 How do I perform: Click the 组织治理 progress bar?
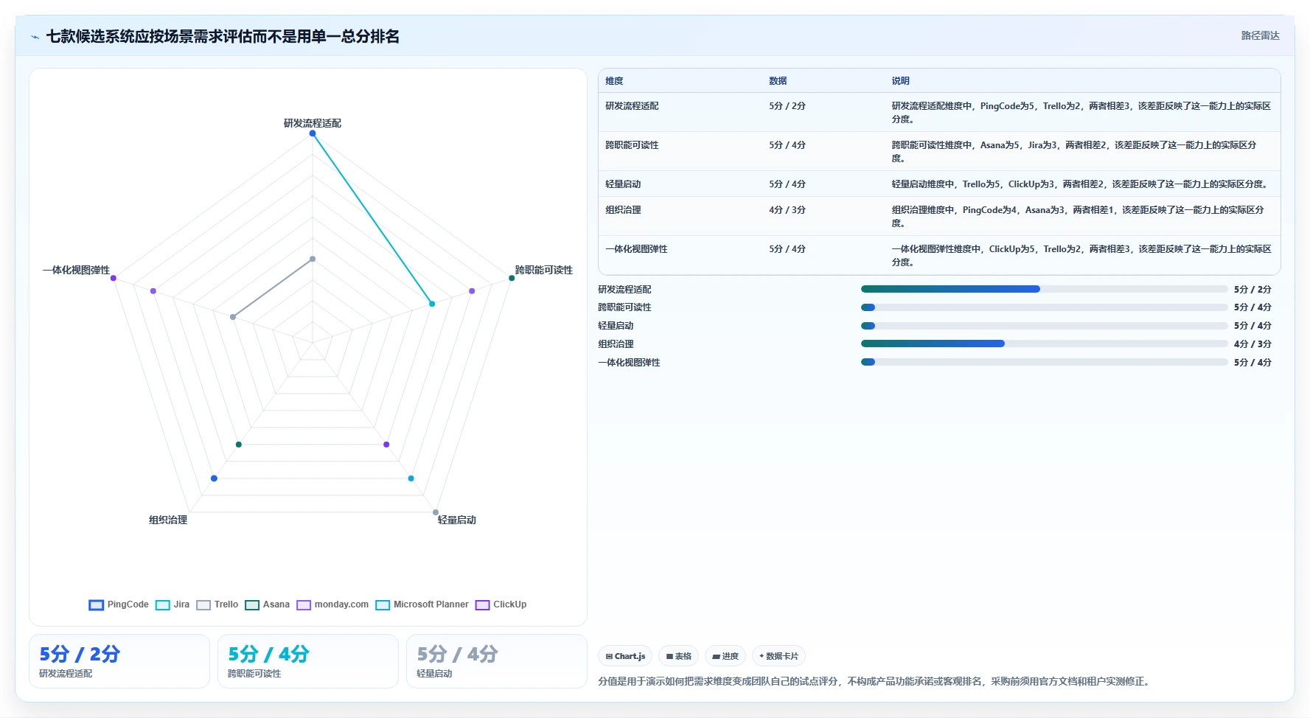1044,344
